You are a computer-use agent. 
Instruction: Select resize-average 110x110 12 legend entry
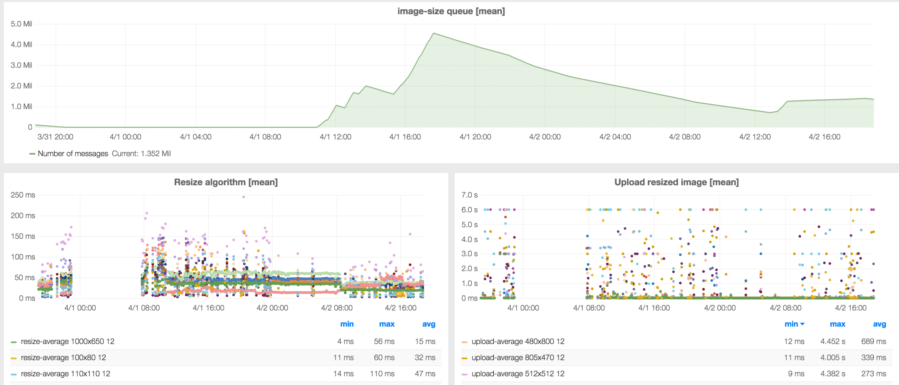point(65,373)
